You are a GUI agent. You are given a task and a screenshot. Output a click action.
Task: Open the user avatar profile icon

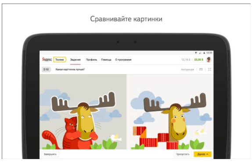(x=209, y=60)
